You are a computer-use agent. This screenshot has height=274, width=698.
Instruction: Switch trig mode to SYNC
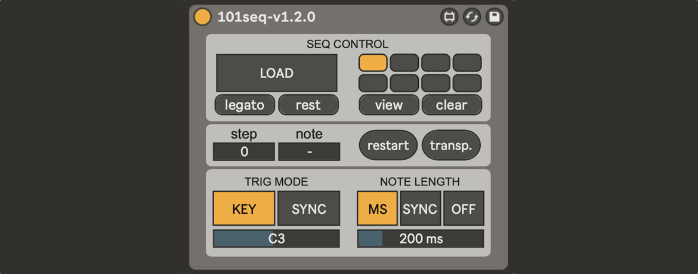pyautogui.click(x=309, y=209)
